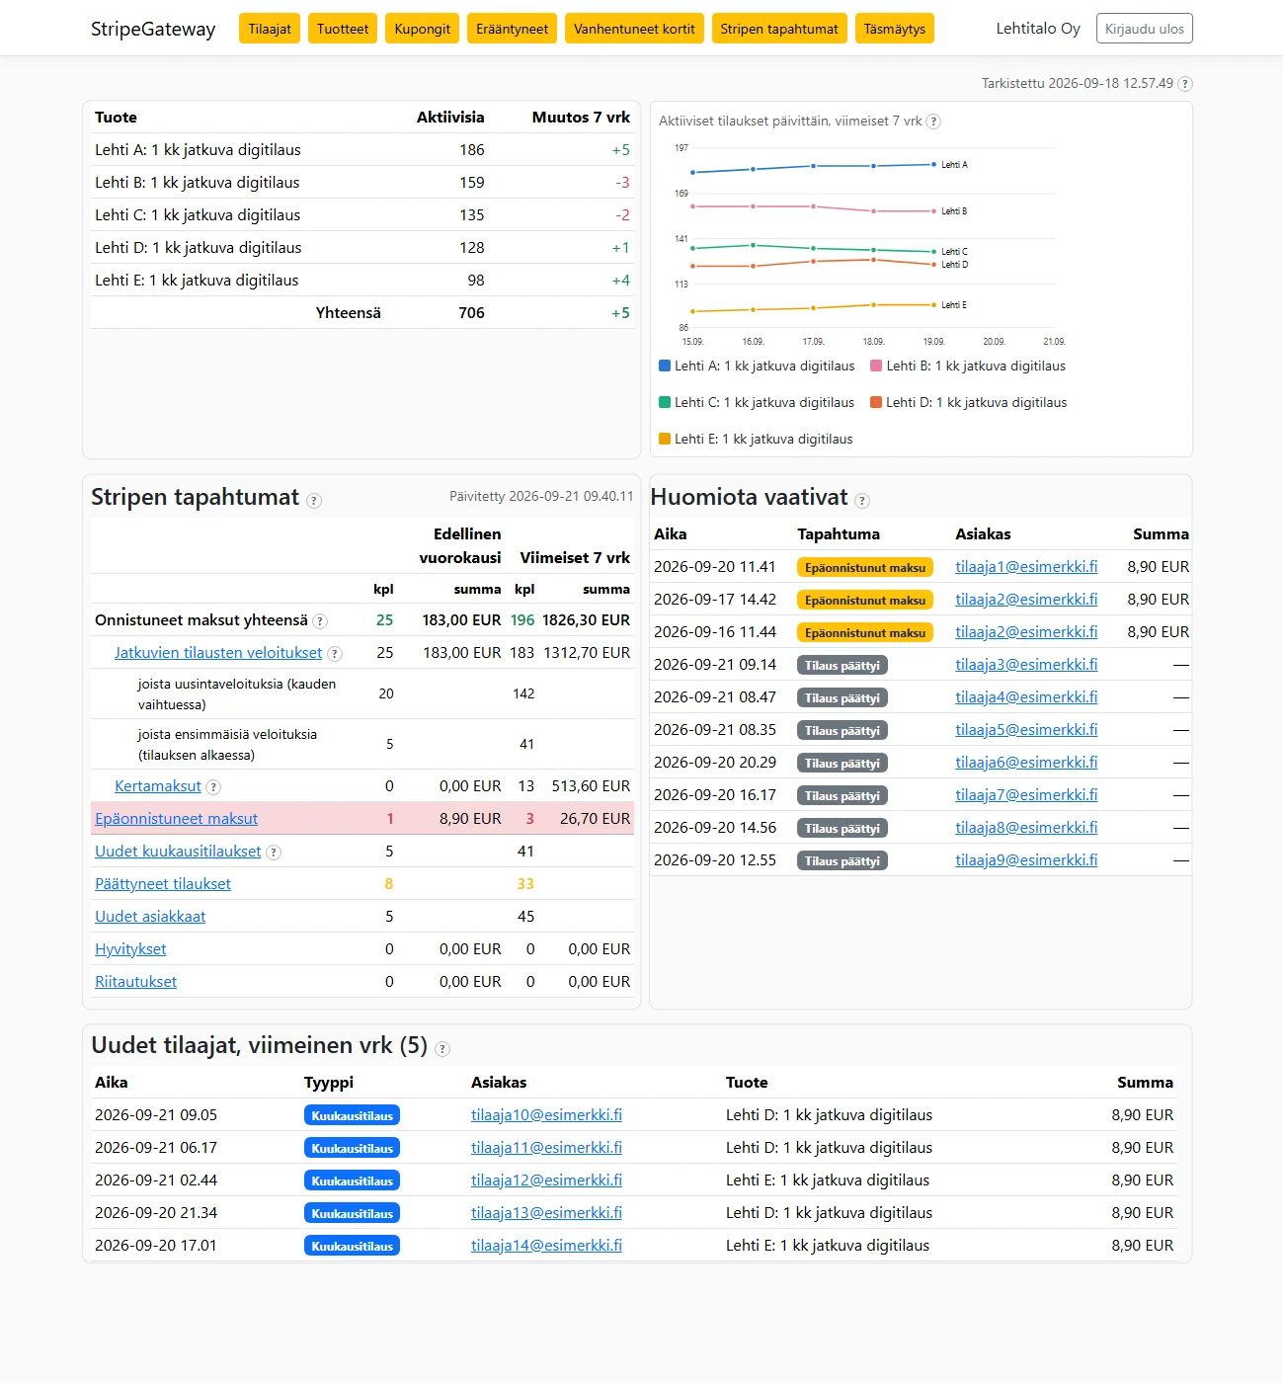Toggle the Lehti B pink legend swatch
Viewport: 1283px width, 1383px height.
pyautogui.click(x=876, y=366)
